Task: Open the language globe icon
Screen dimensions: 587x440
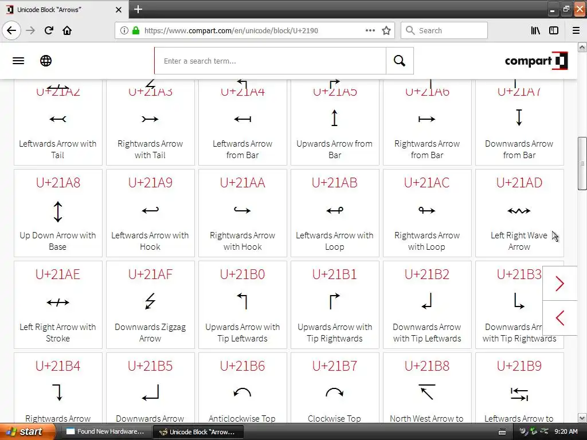Action: pyautogui.click(x=46, y=61)
